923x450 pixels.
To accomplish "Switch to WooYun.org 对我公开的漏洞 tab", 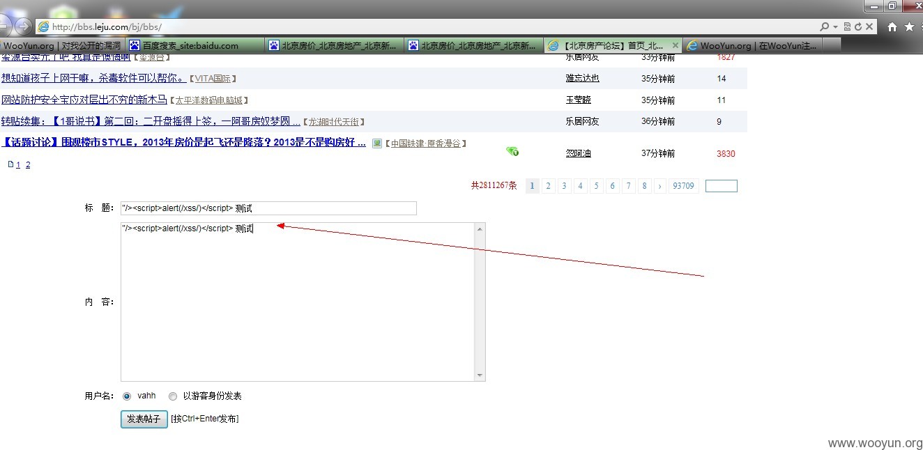I will click(x=61, y=45).
